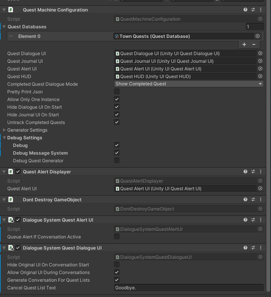Open presets for Dont Destroy GameObject
Image resolution: width=271 pixels, height=297 pixels.
pyautogui.click(x=253, y=199)
